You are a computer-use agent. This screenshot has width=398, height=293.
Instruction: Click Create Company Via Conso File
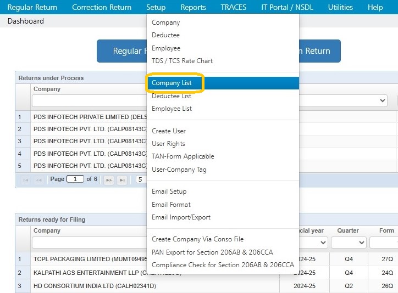197,239
